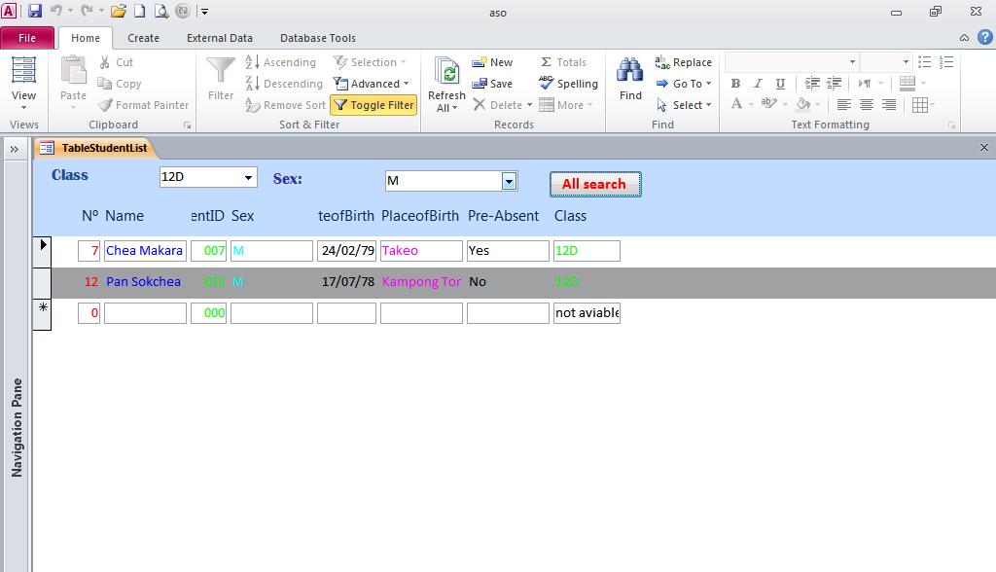
Task: Close the TableStudentList form with X
Action: coord(984,148)
